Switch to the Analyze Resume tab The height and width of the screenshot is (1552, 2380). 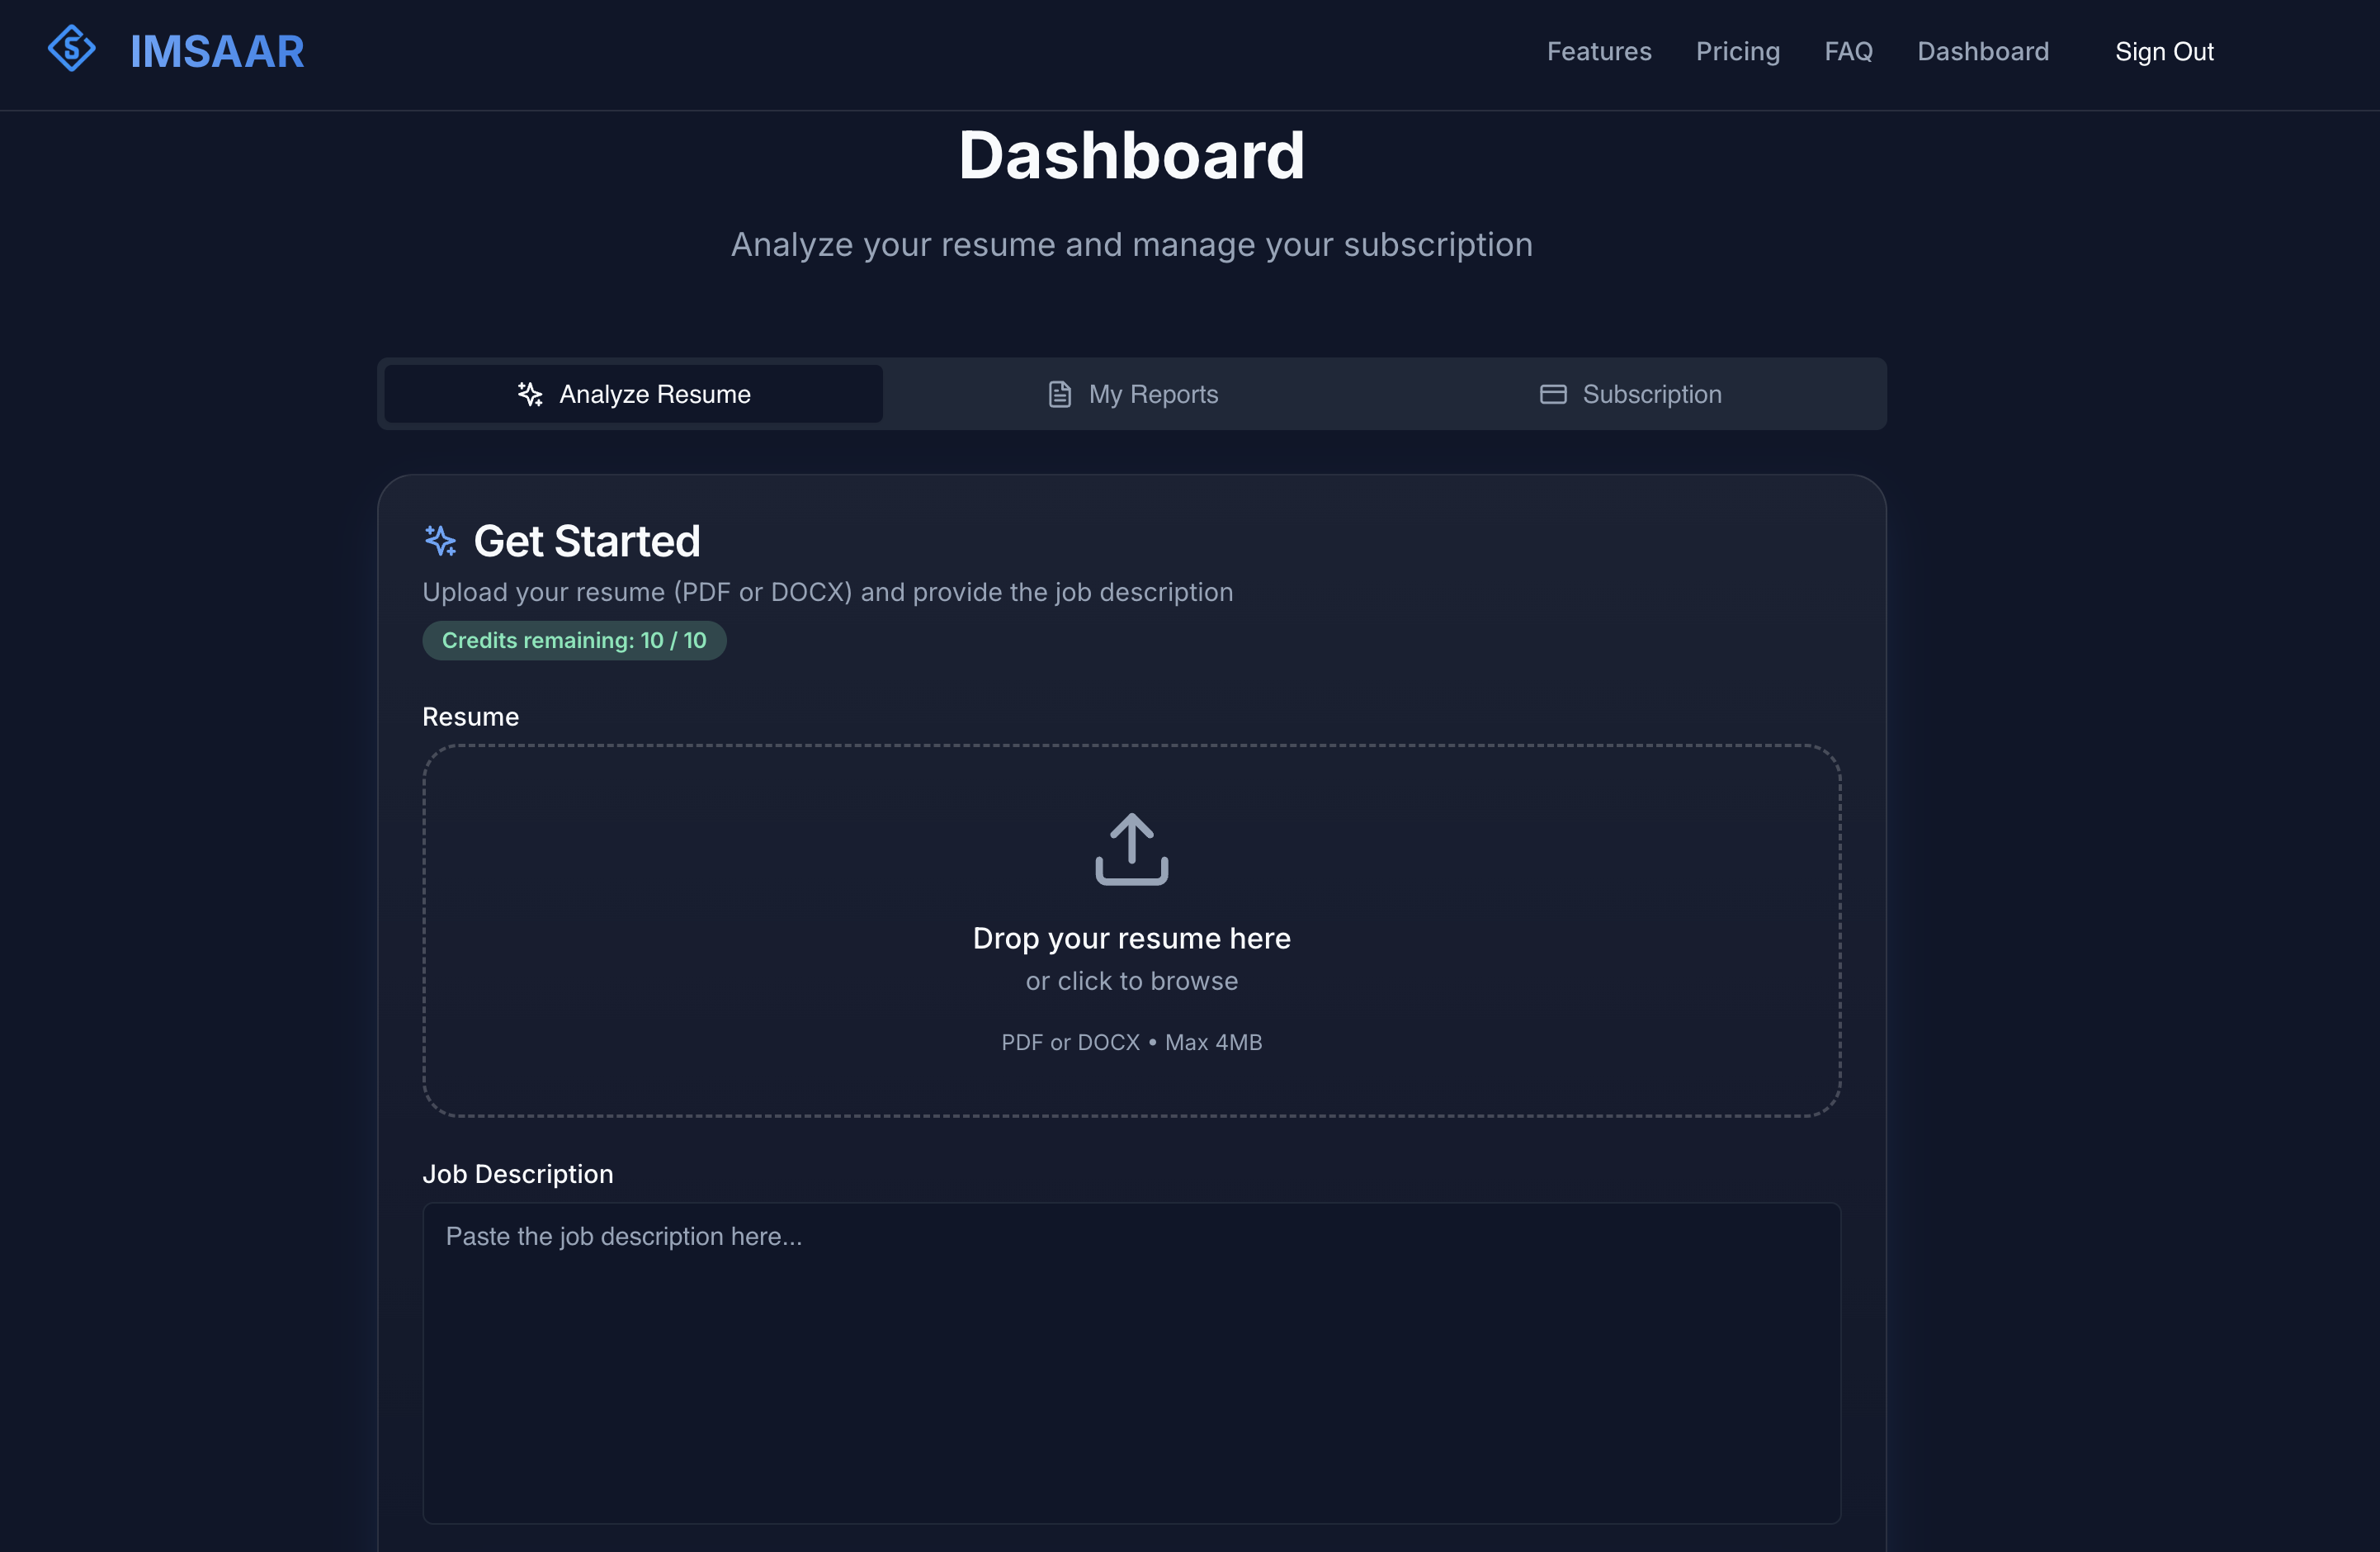[x=634, y=395]
